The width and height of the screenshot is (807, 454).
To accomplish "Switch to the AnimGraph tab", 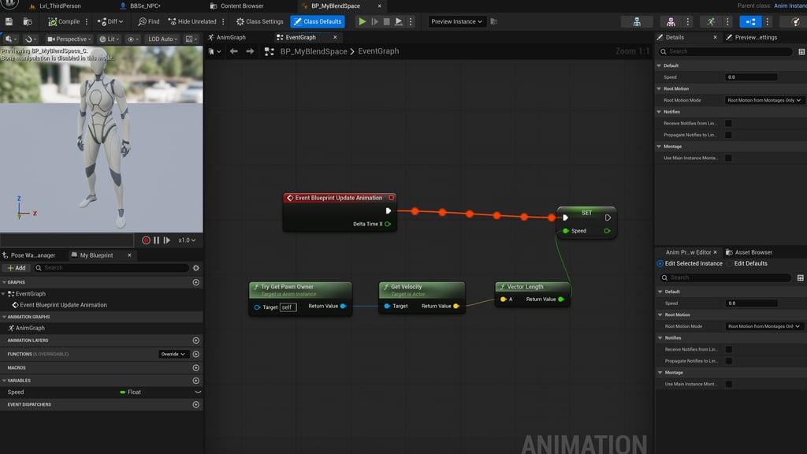I will click(x=231, y=37).
